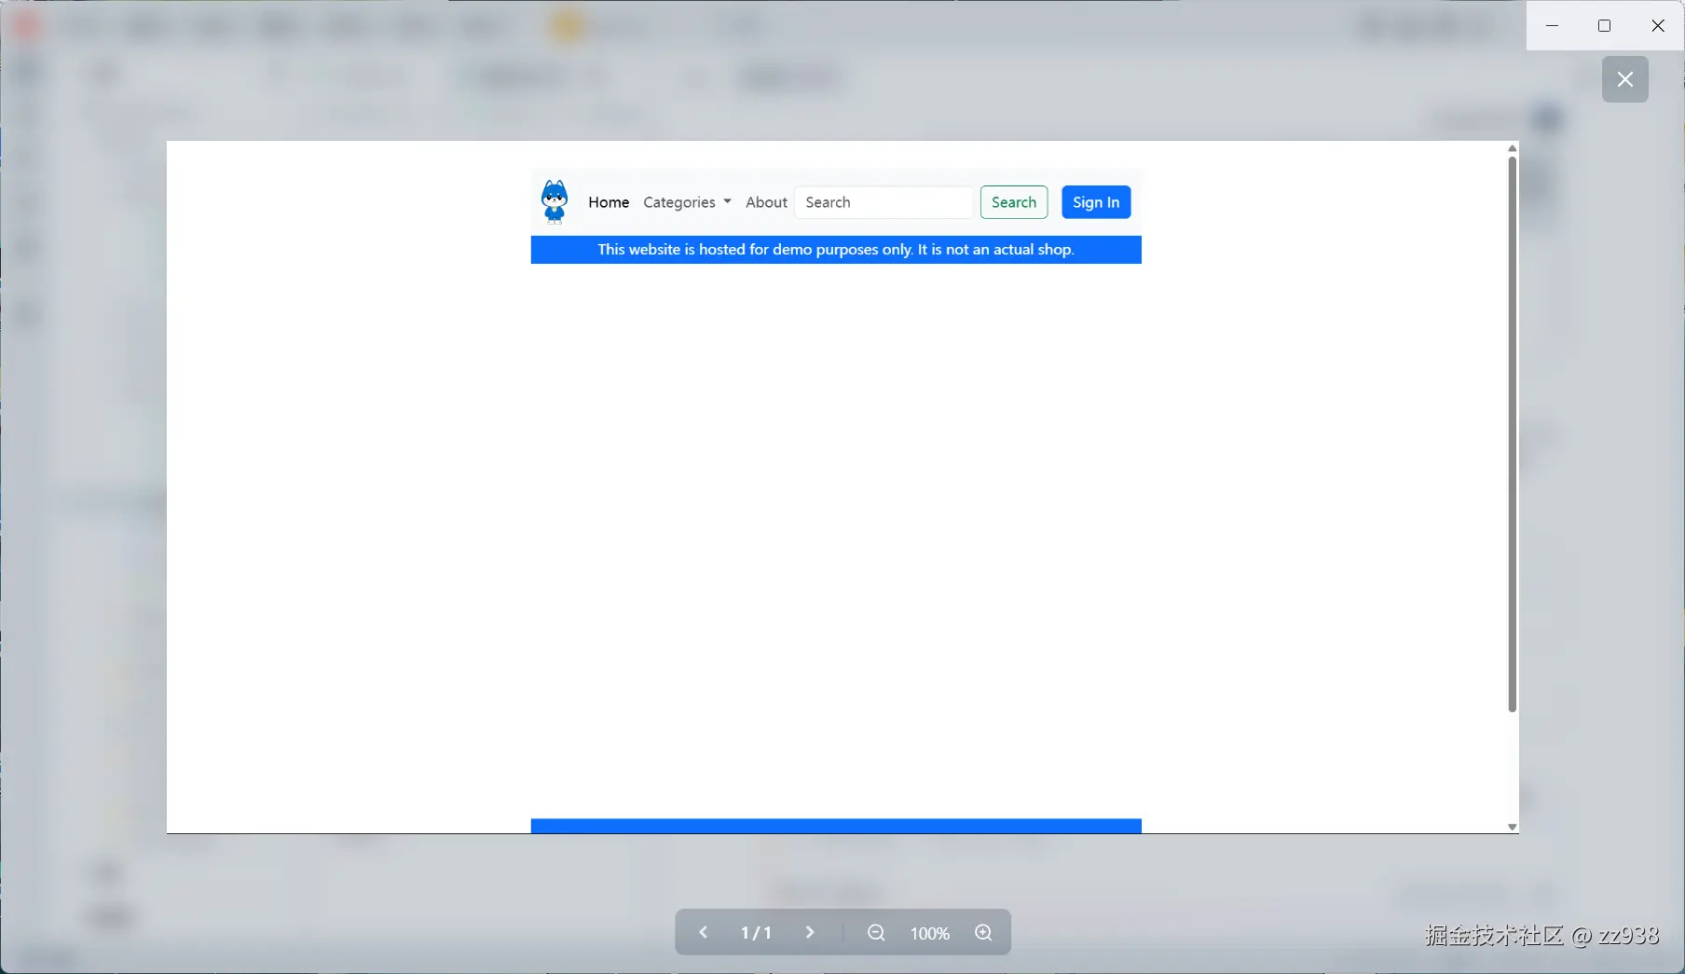Zoom in on the preview image
The image size is (1685, 974).
point(983,933)
